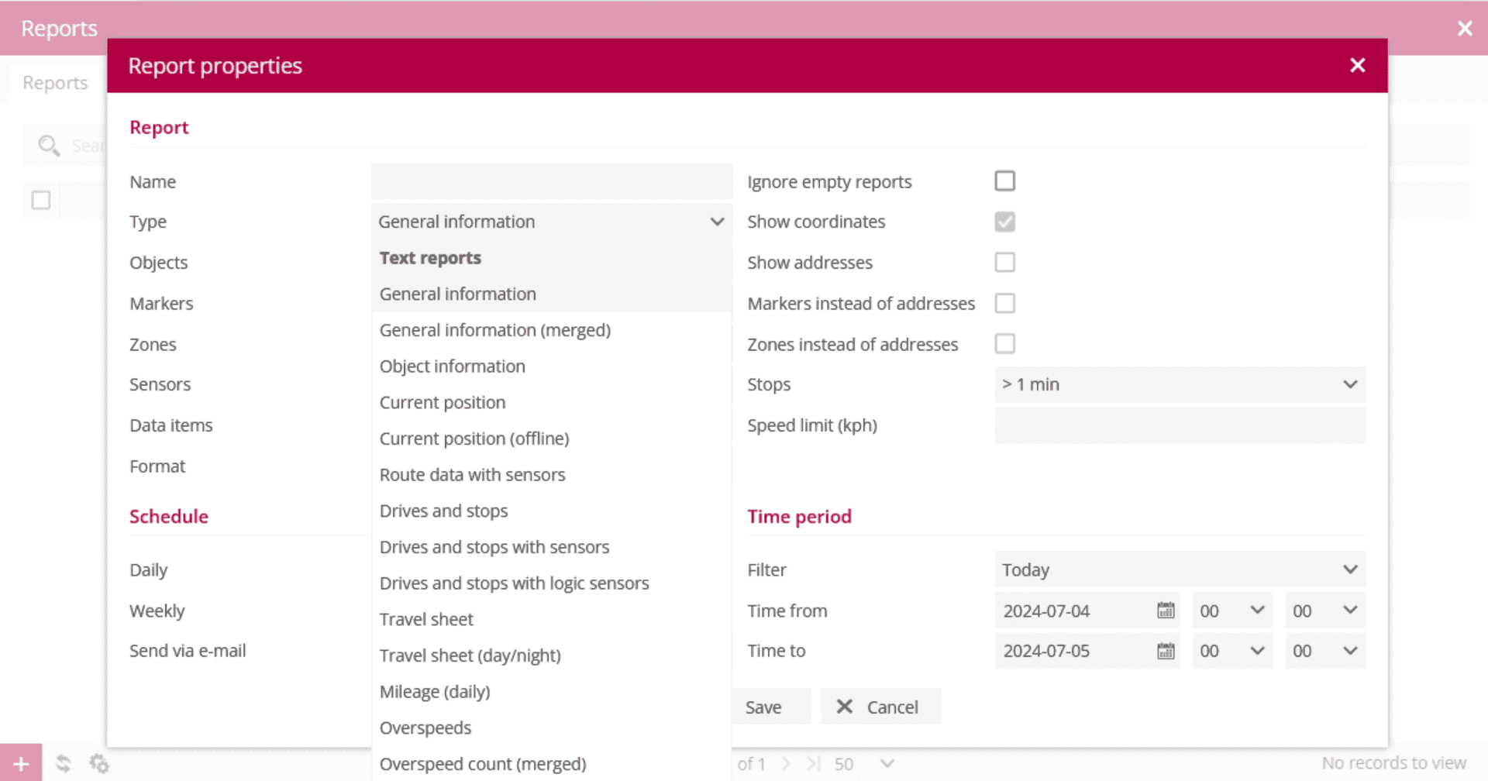Click the Speed limit (kph) input field

coord(1179,426)
